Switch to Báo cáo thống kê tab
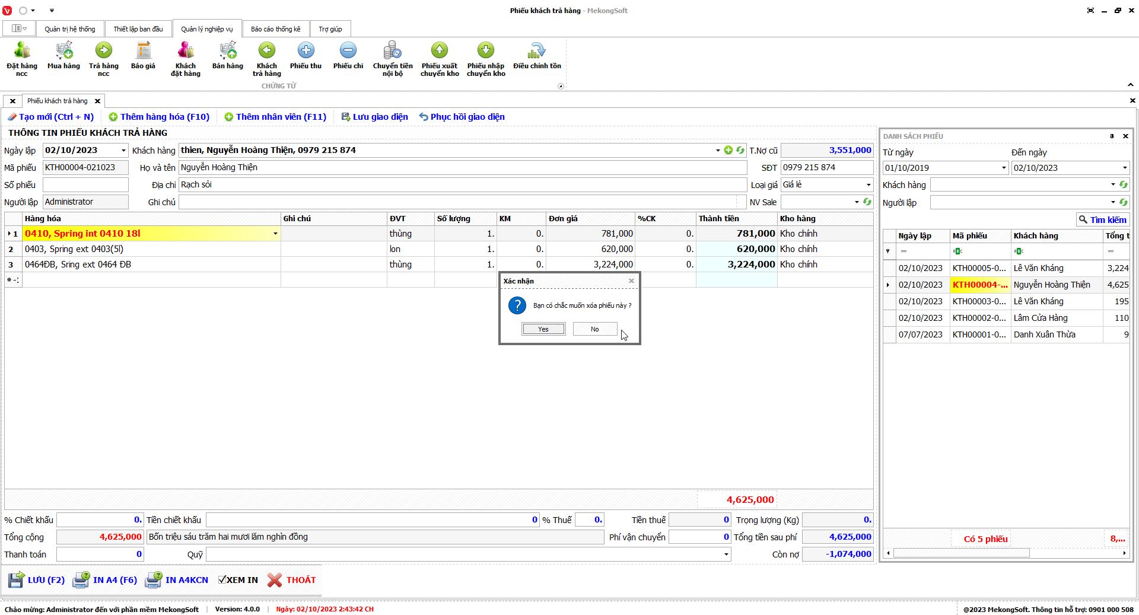Viewport: 1139px width, 615px height. click(275, 29)
